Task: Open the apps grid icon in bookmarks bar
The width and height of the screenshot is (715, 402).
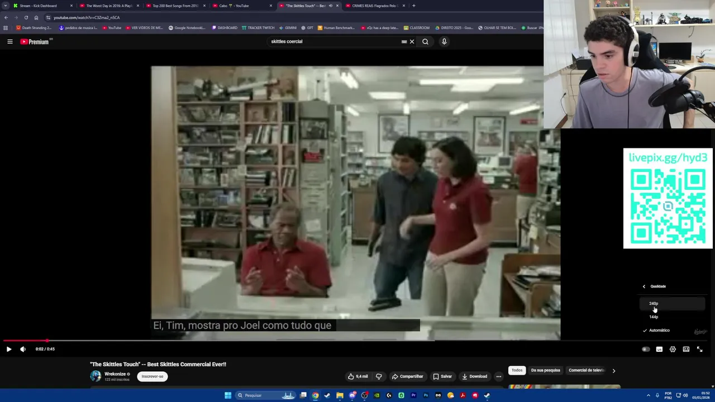Action: tap(6, 27)
